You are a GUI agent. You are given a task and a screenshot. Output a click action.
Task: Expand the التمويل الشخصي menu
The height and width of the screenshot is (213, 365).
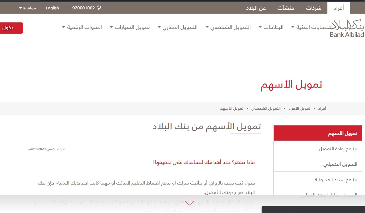pos(228,27)
